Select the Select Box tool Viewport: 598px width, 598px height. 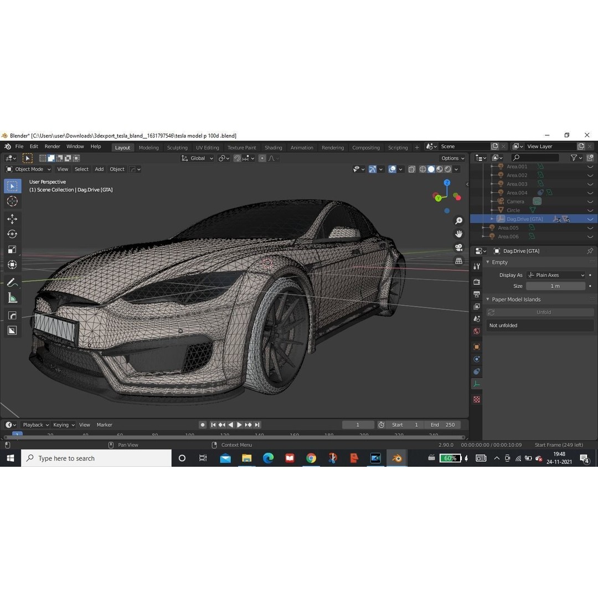pyautogui.click(x=12, y=186)
